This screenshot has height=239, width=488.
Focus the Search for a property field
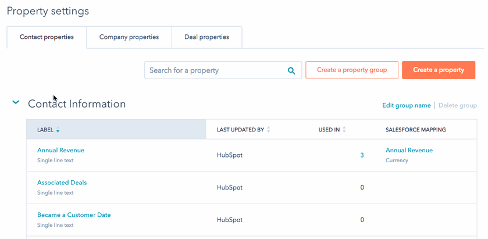[215, 70]
